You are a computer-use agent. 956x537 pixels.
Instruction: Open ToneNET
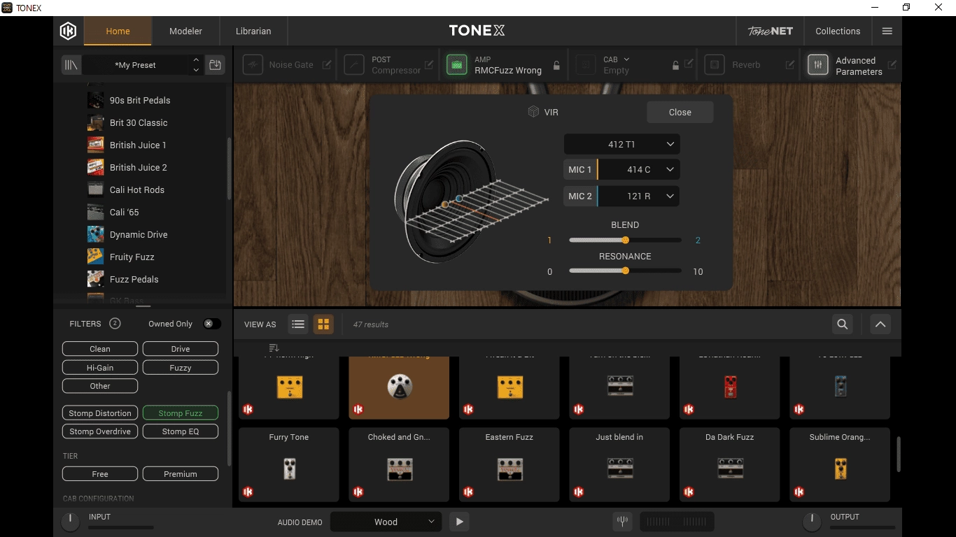click(x=770, y=31)
